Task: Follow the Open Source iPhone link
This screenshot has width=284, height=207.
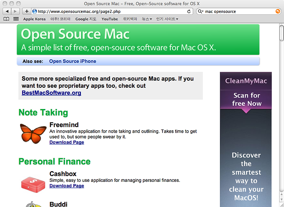Action: (x=73, y=61)
